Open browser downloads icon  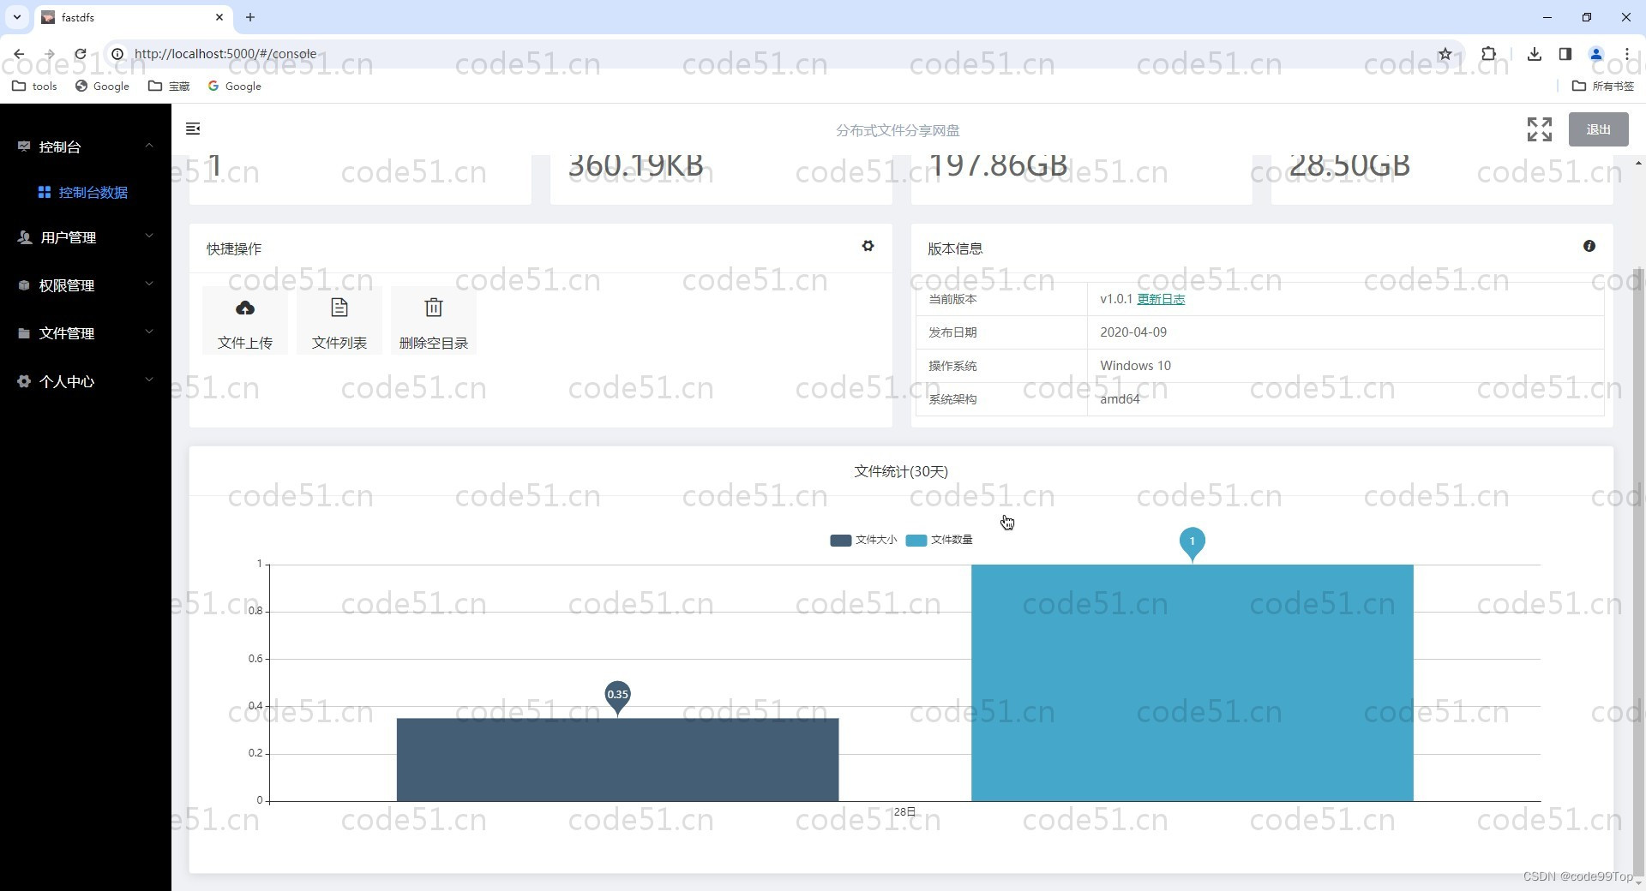pyautogui.click(x=1534, y=53)
